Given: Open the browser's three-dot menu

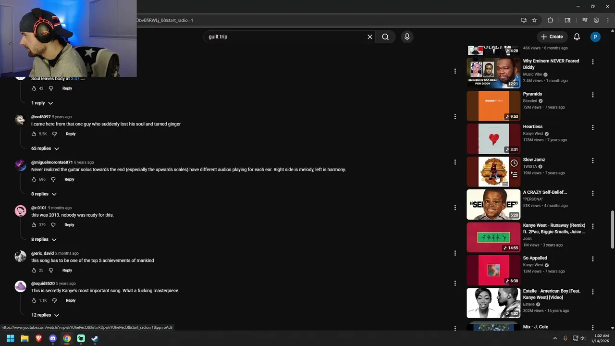Looking at the screenshot, I should pos(607,20).
